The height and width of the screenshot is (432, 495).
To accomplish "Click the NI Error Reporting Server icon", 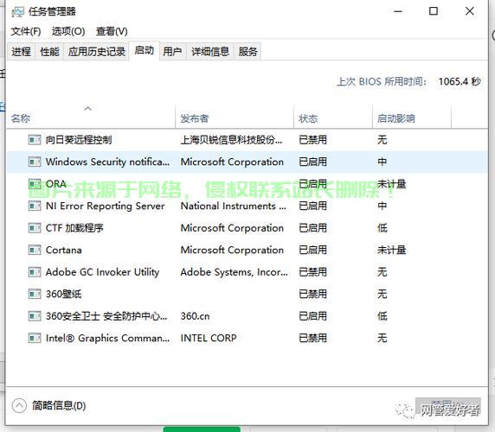I will tap(35, 206).
